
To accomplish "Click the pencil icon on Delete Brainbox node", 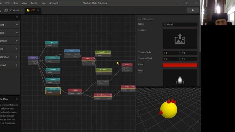I will [109, 95].
